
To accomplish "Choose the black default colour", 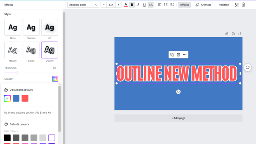I will [7, 138].
